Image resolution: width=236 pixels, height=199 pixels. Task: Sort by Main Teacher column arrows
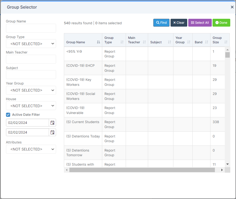[144, 42]
